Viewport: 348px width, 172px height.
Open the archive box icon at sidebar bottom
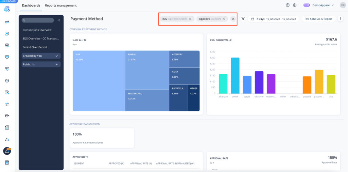(7, 163)
